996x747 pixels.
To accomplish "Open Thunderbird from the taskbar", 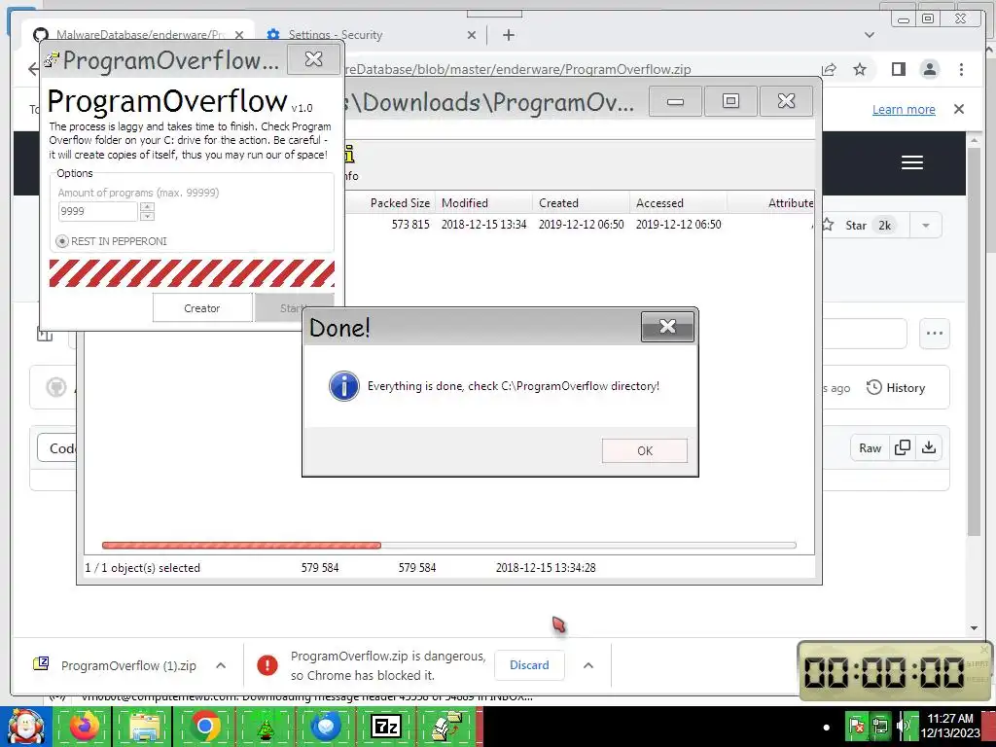I will 326,727.
